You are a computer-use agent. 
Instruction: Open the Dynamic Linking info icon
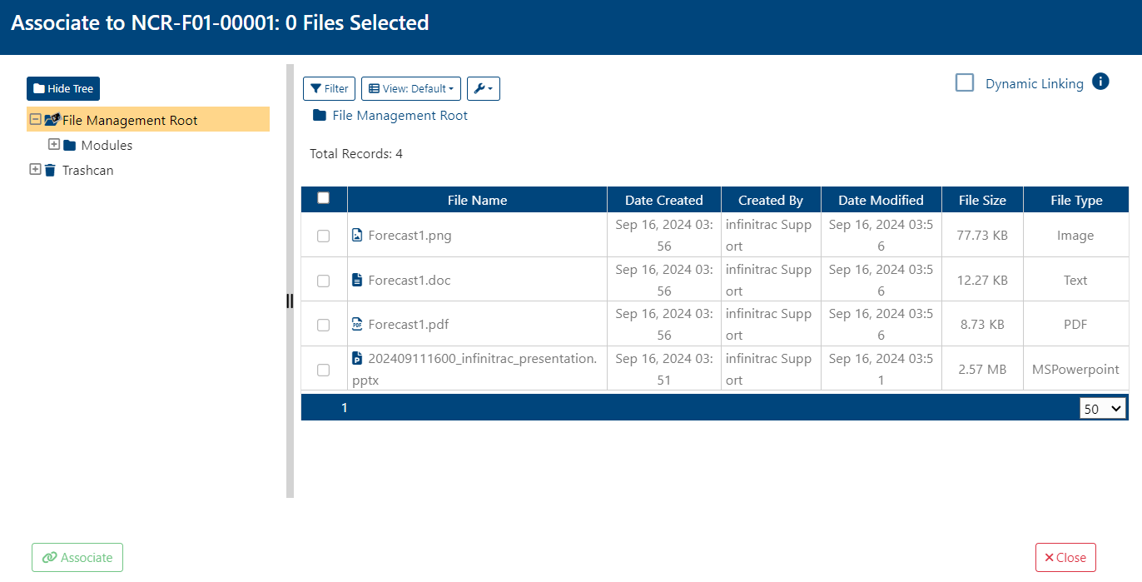[x=1100, y=82]
